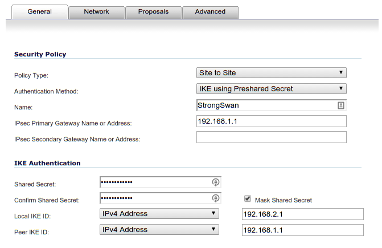Open the Policy Type dropdown
This screenshot has height=248, width=382.
coord(271,72)
